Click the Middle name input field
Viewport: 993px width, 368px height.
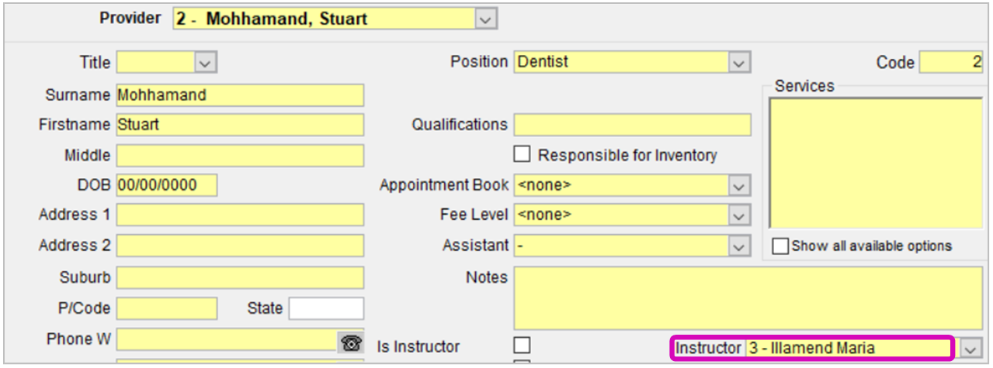tap(240, 155)
